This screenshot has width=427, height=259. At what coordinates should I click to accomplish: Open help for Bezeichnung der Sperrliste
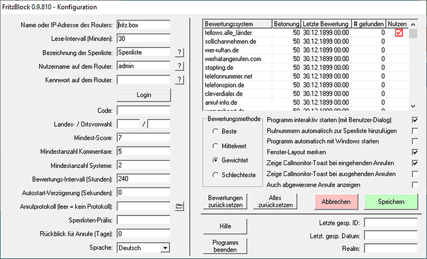(179, 52)
